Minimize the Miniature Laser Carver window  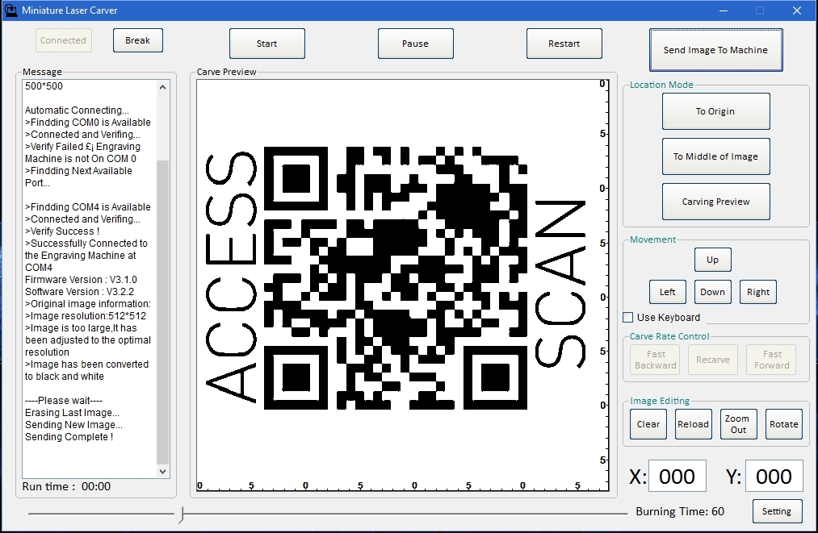point(724,10)
